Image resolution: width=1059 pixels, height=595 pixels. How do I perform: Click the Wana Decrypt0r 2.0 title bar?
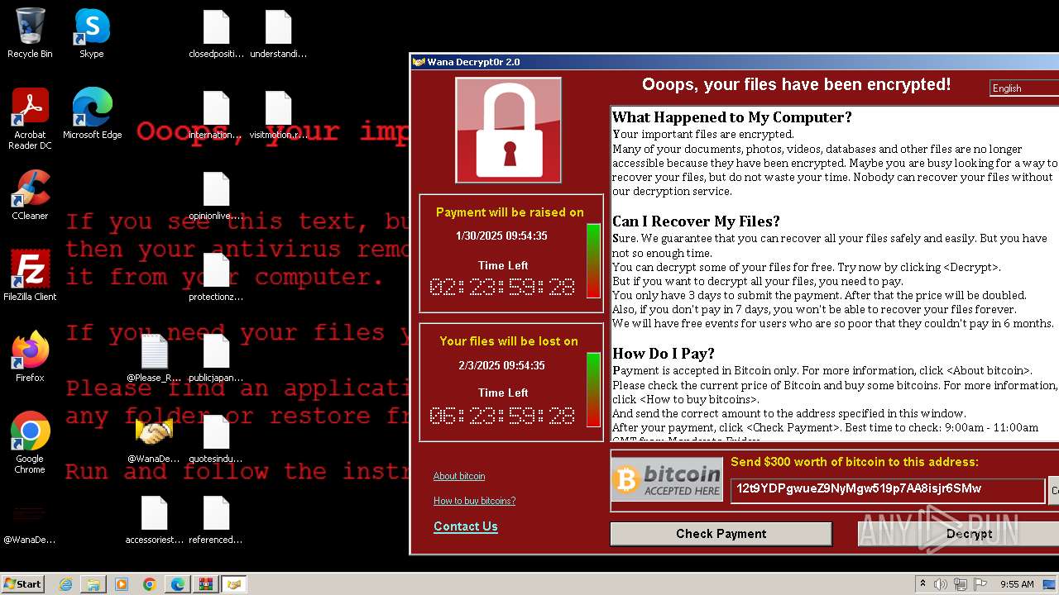pos(735,62)
